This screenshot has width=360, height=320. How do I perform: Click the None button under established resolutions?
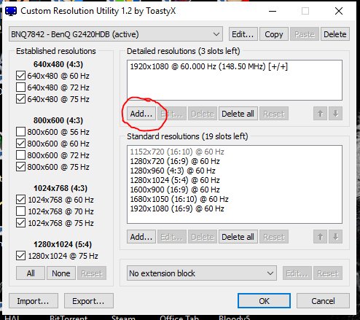[61, 273]
